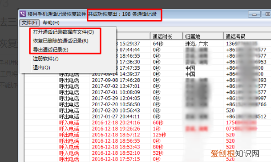The image size is (271, 162).
Task: Click the purple phone app icon in title bar
Action: point(23,14)
